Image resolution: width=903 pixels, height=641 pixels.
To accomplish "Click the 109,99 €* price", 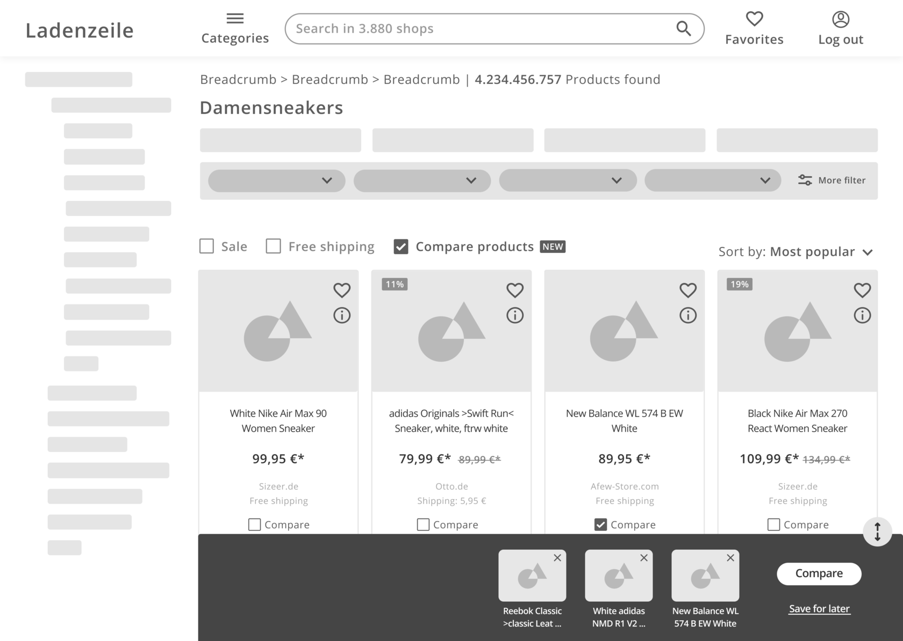I will click(769, 459).
